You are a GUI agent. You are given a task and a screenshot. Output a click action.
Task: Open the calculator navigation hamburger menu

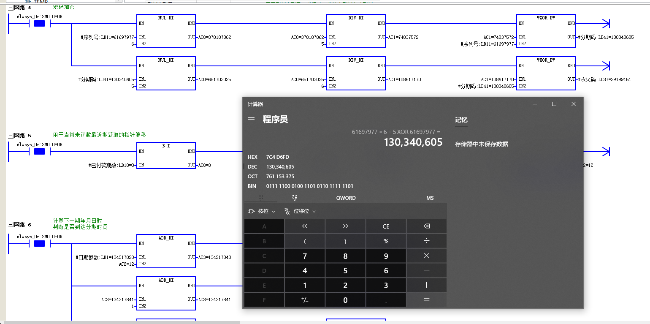[251, 120]
